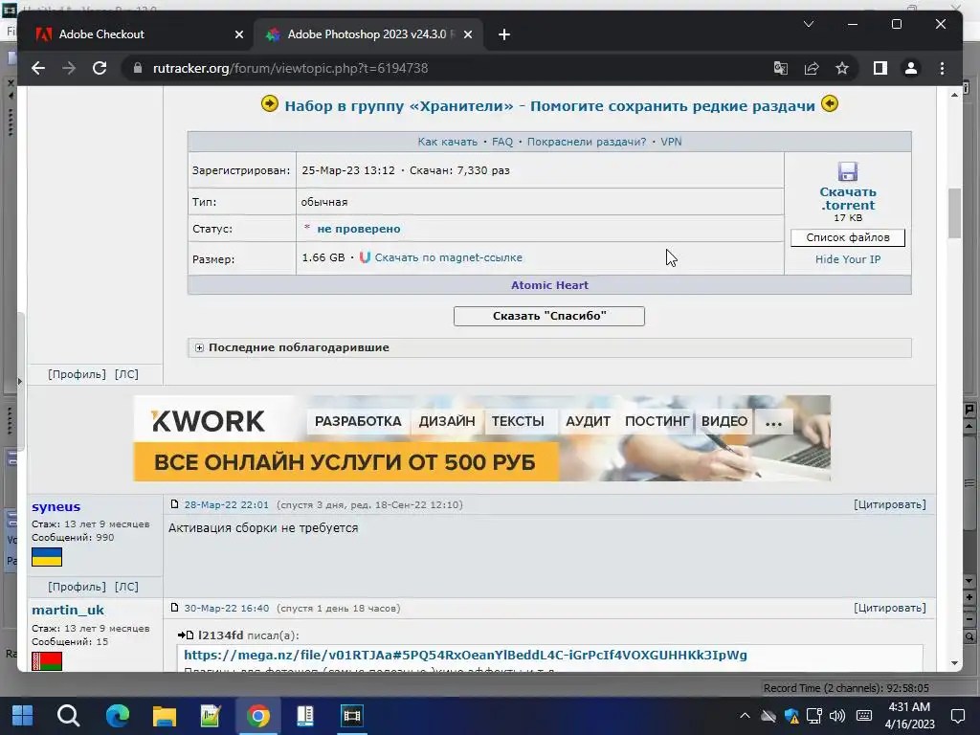
Task: Click the floppy disk download torrent icon
Action: tap(848, 171)
